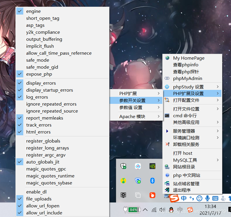Click battery 84% indicator
The height and width of the screenshot is (217, 231).
coord(132,210)
